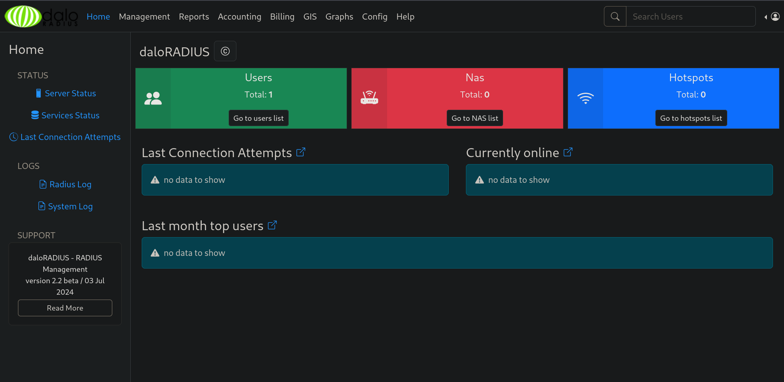Click the users group icon in Users card
The width and height of the screenshot is (784, 382).
pos(153,98)
